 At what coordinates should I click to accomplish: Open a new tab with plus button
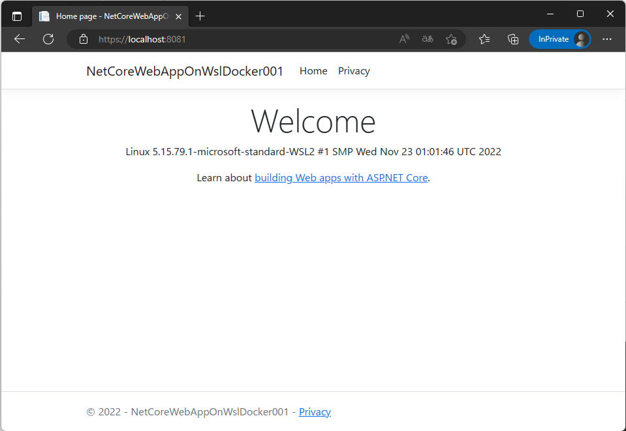[200, 16]
